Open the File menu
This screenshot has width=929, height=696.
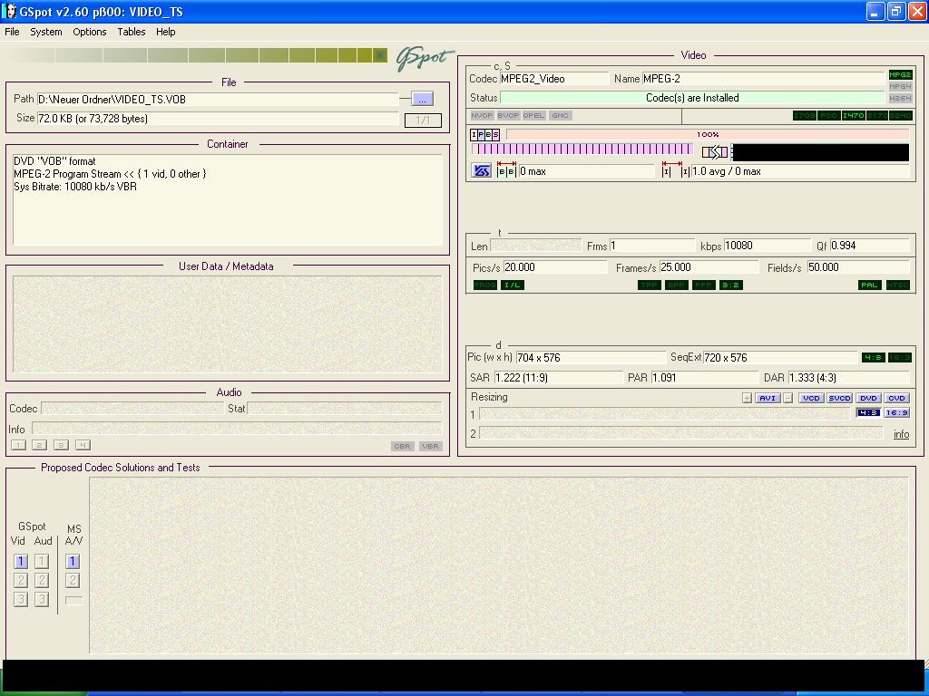point(12,32)
